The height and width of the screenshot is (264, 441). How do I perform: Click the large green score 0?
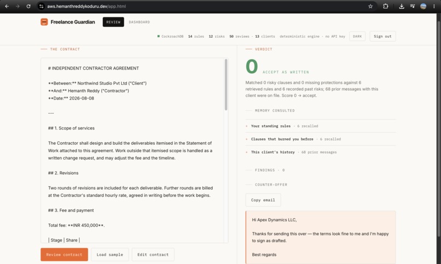252,66
